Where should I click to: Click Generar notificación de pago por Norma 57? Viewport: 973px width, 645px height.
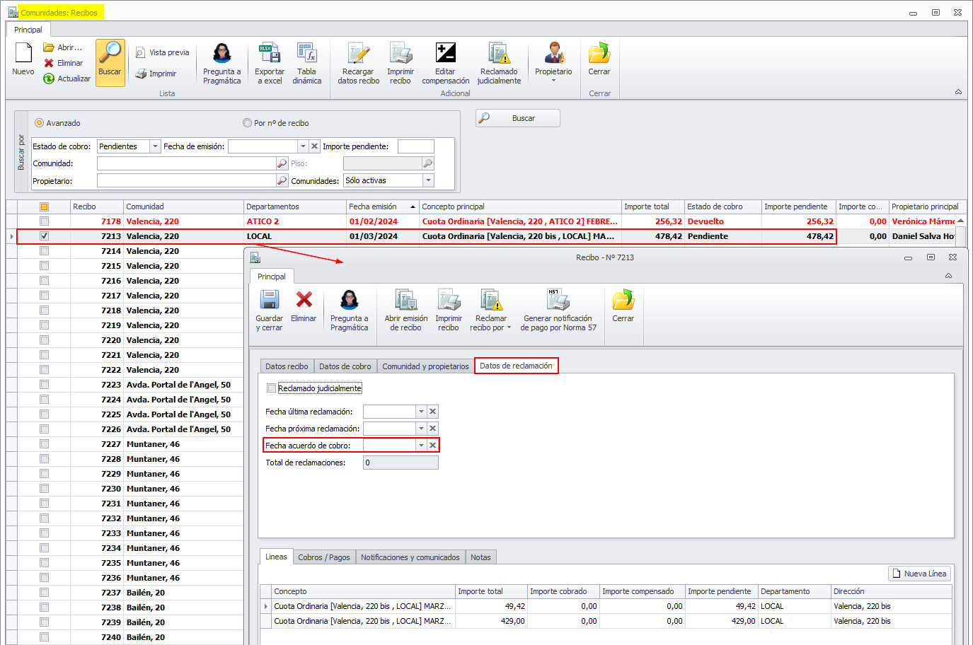(x=558, y=310)
